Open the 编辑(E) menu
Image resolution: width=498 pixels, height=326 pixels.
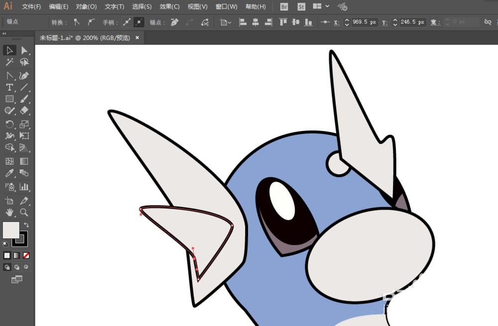tap(58, 6)
